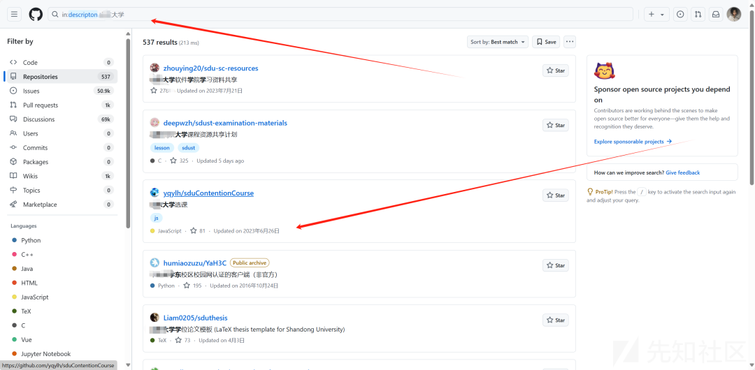Image resolution: width=755 pixels, height=370 pixels.
Task: Click yqylh owner avatar
Action: pos(154,193)
